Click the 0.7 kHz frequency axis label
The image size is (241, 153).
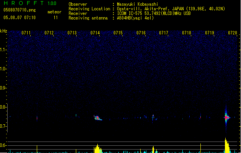3,126
